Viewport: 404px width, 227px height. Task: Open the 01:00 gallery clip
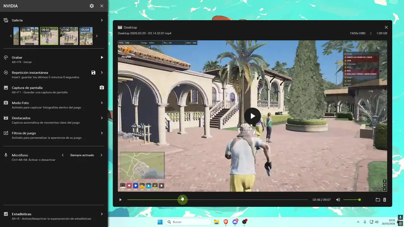click(x=69, y=36)
